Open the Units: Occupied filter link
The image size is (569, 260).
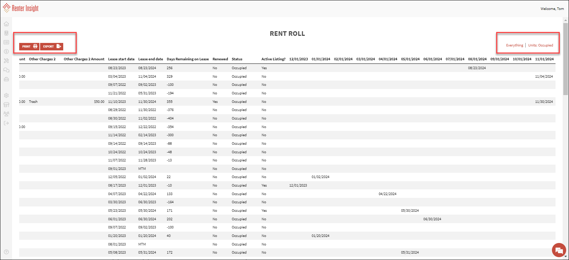(x=541, y=45)
